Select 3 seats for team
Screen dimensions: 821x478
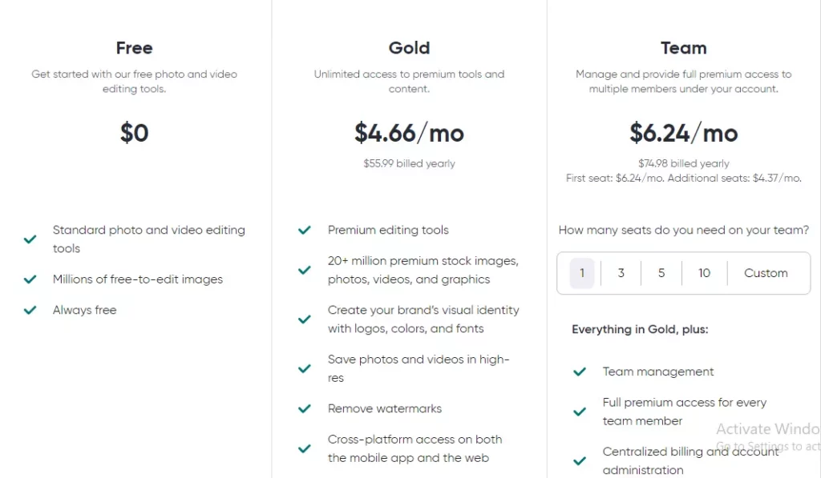(621, 273)
